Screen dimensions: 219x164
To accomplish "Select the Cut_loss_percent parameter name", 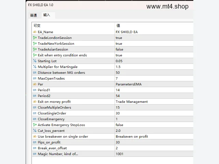I will click(51, 131).
